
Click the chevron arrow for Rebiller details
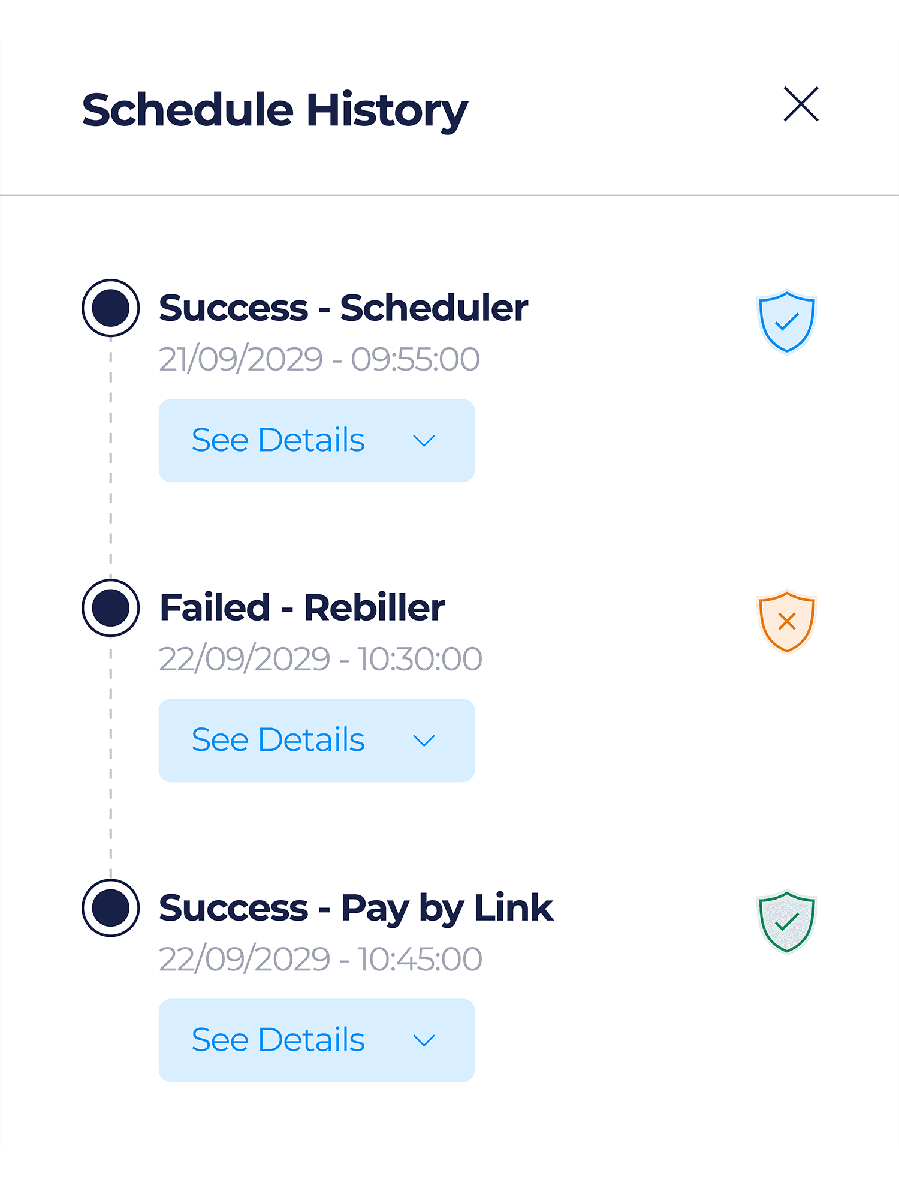pyautogui.click(x=424, y=741)
